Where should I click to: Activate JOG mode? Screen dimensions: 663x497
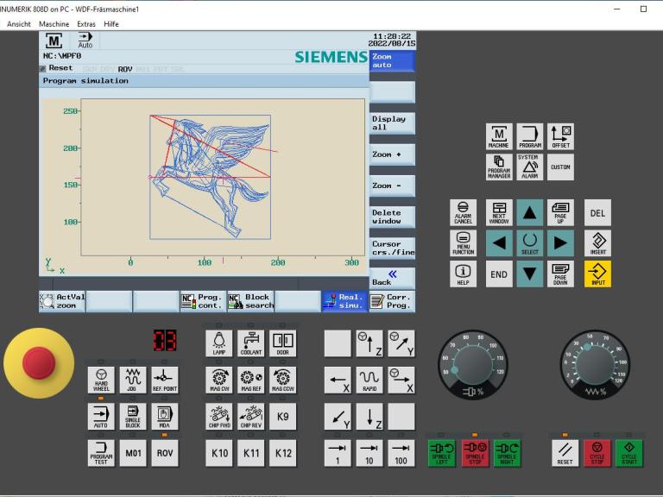pos(133,380)
